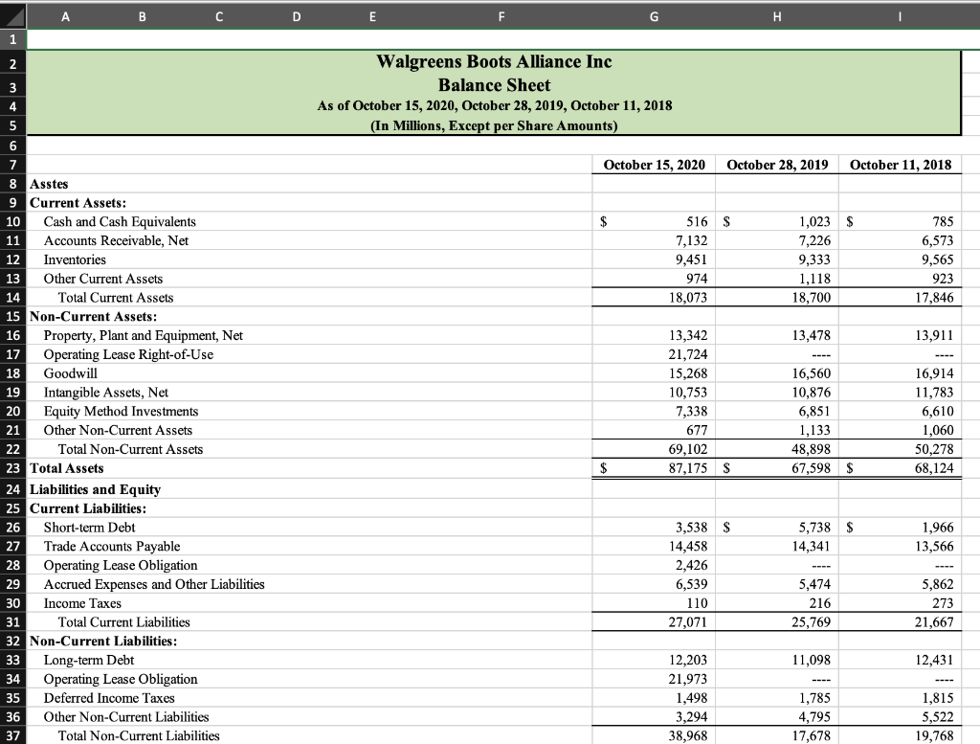Click the Select All corner button
Viewport: 980px width, 744px height.
click(11, 16)
